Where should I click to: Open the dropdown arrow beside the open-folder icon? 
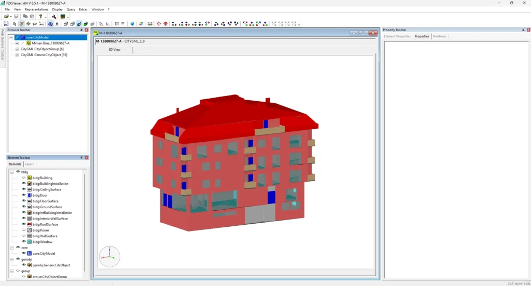point(11,17)
